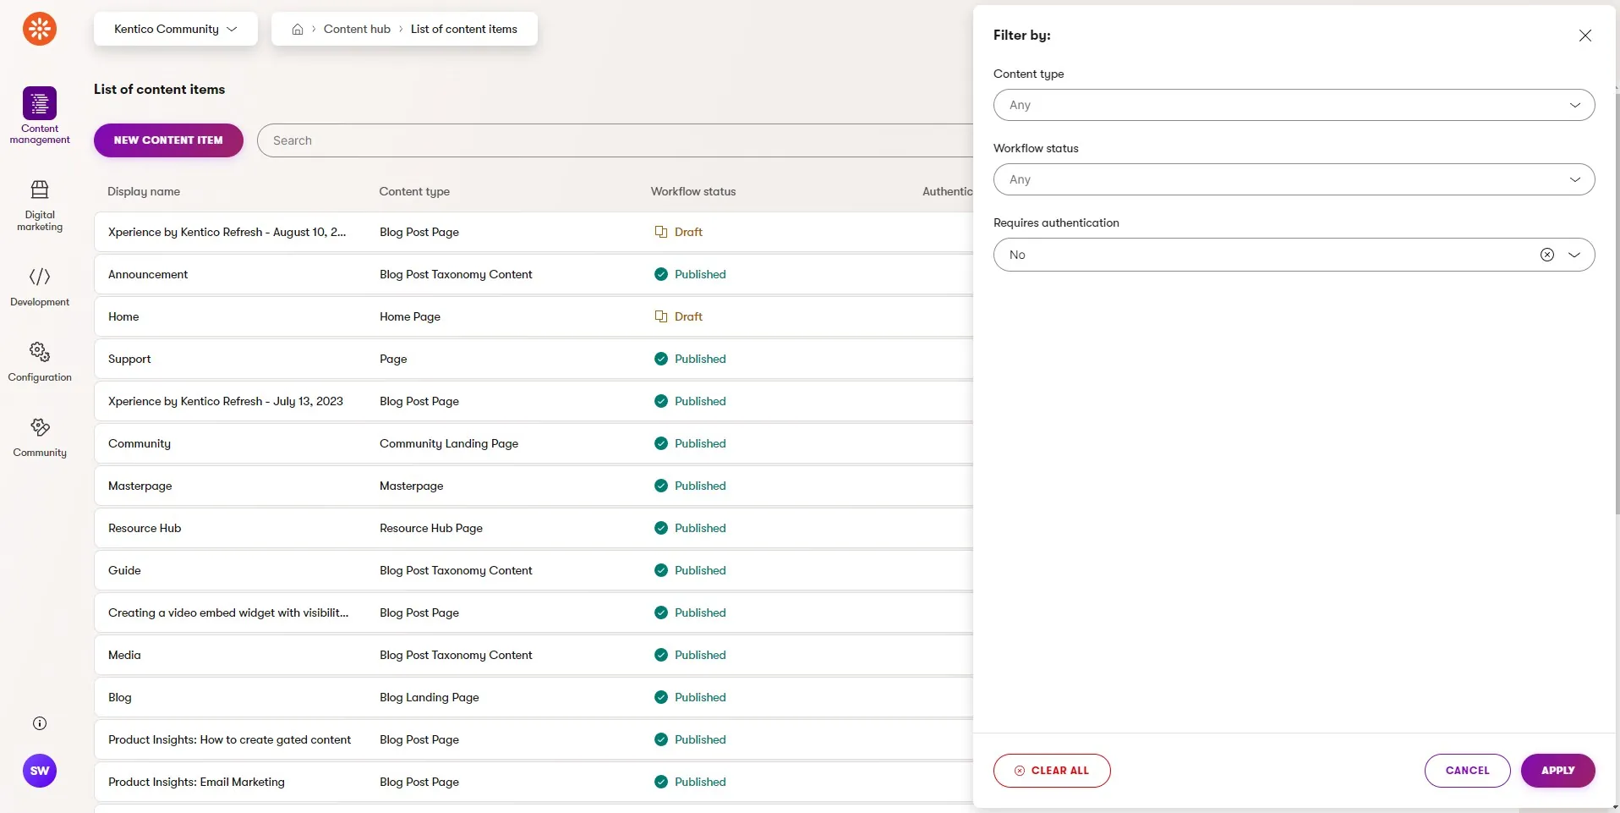
Task: Click the info icon in sidebar
Action: coord(40,723)
